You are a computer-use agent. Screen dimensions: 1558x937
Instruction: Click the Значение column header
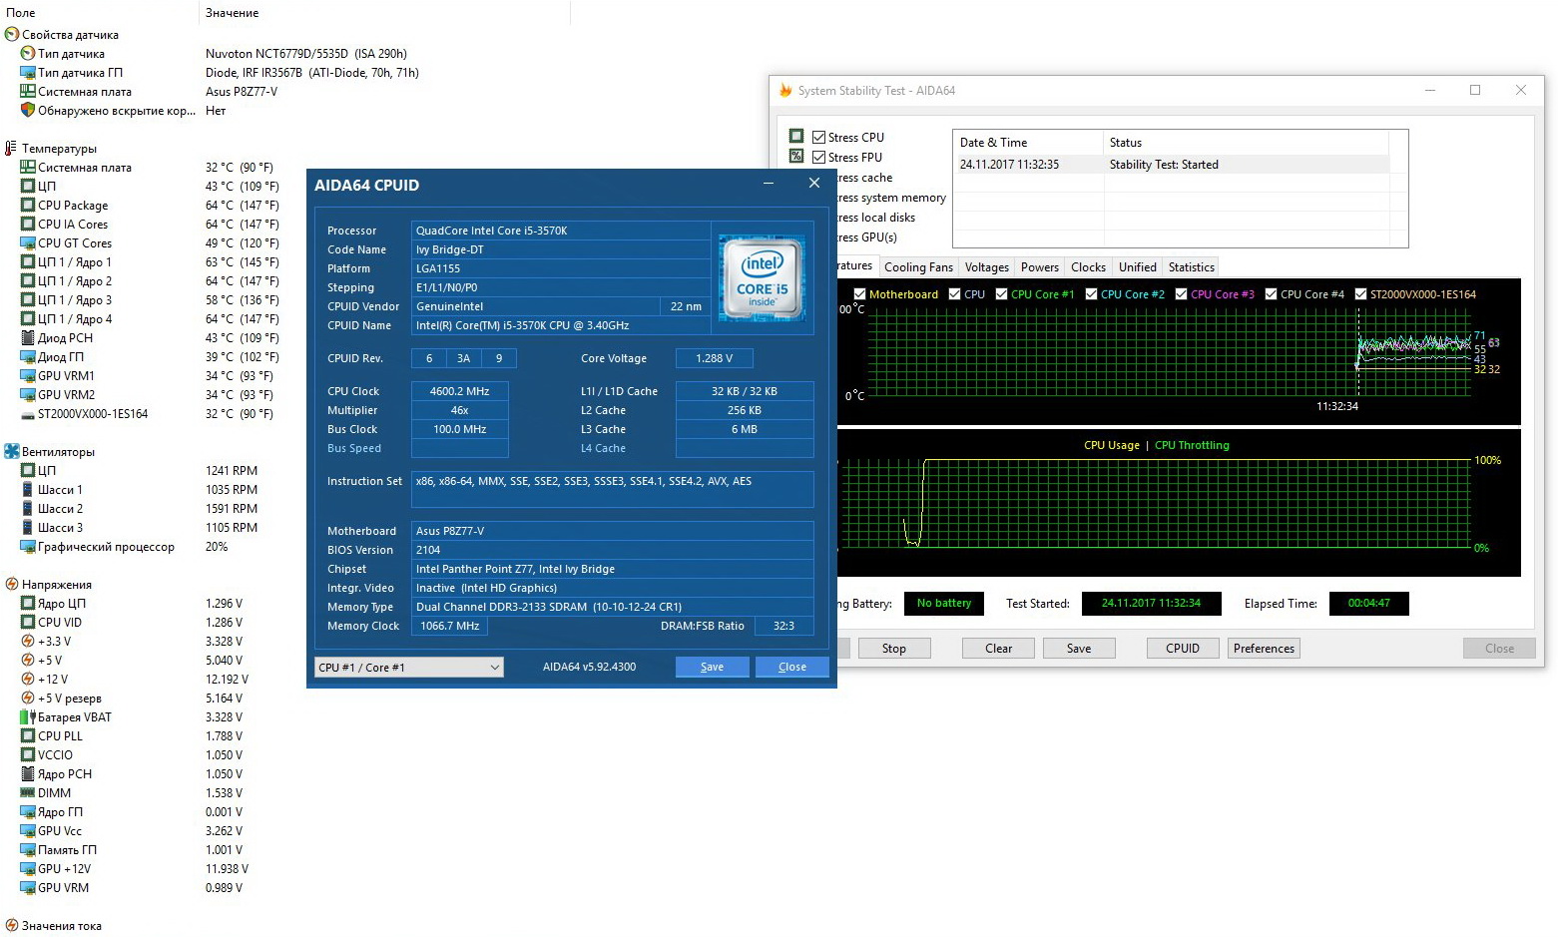[384, 12]
